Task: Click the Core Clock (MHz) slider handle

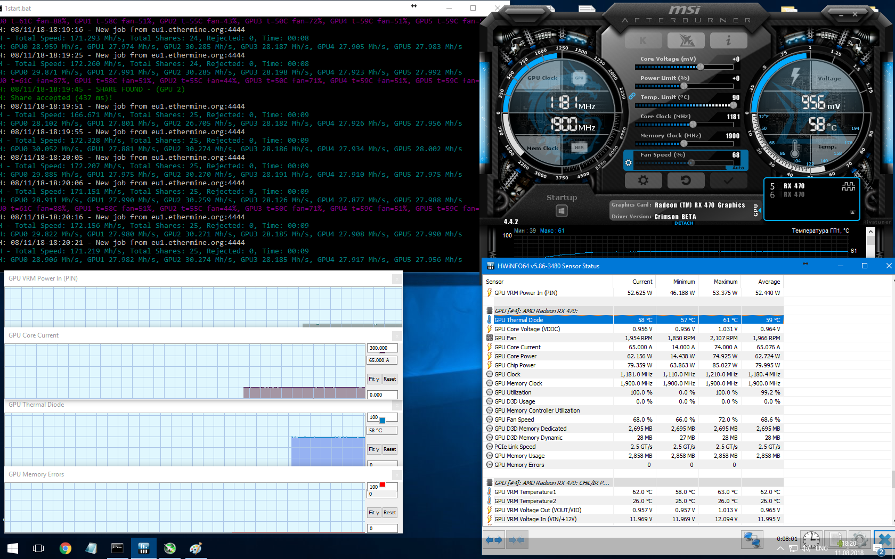Action: click(693, 125)
